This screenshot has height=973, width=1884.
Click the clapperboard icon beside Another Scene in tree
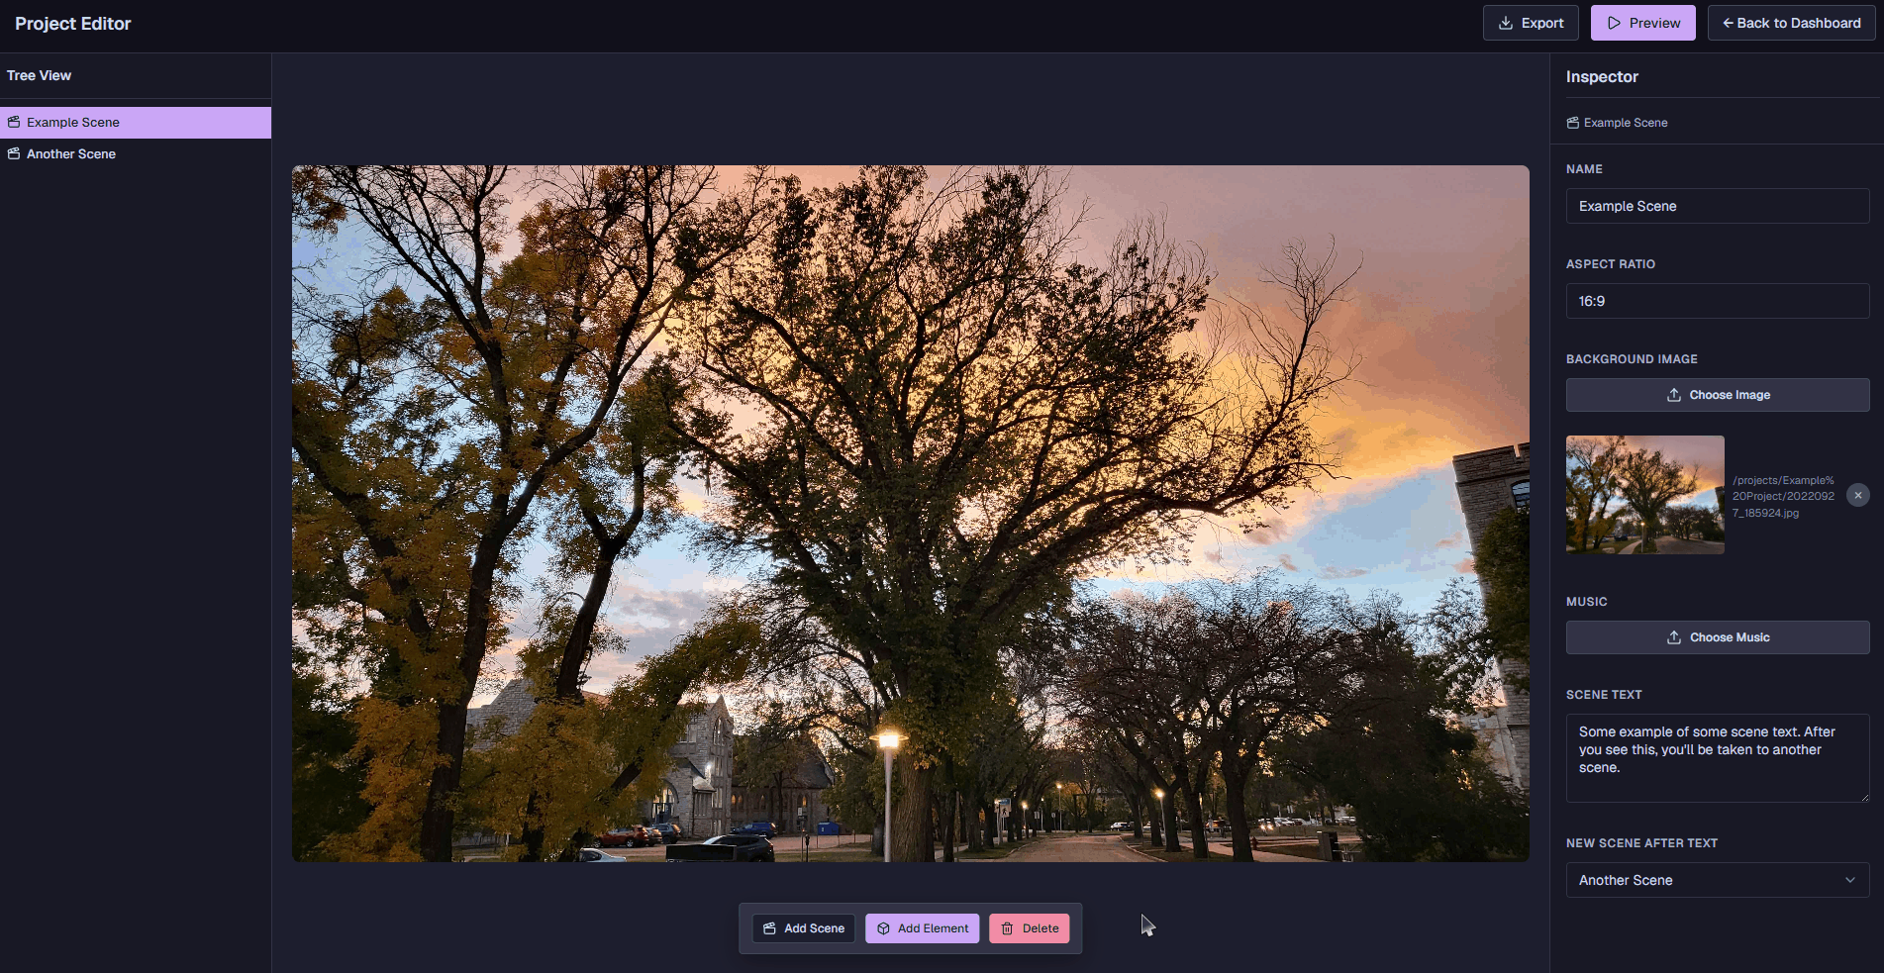tap(14, 153)
